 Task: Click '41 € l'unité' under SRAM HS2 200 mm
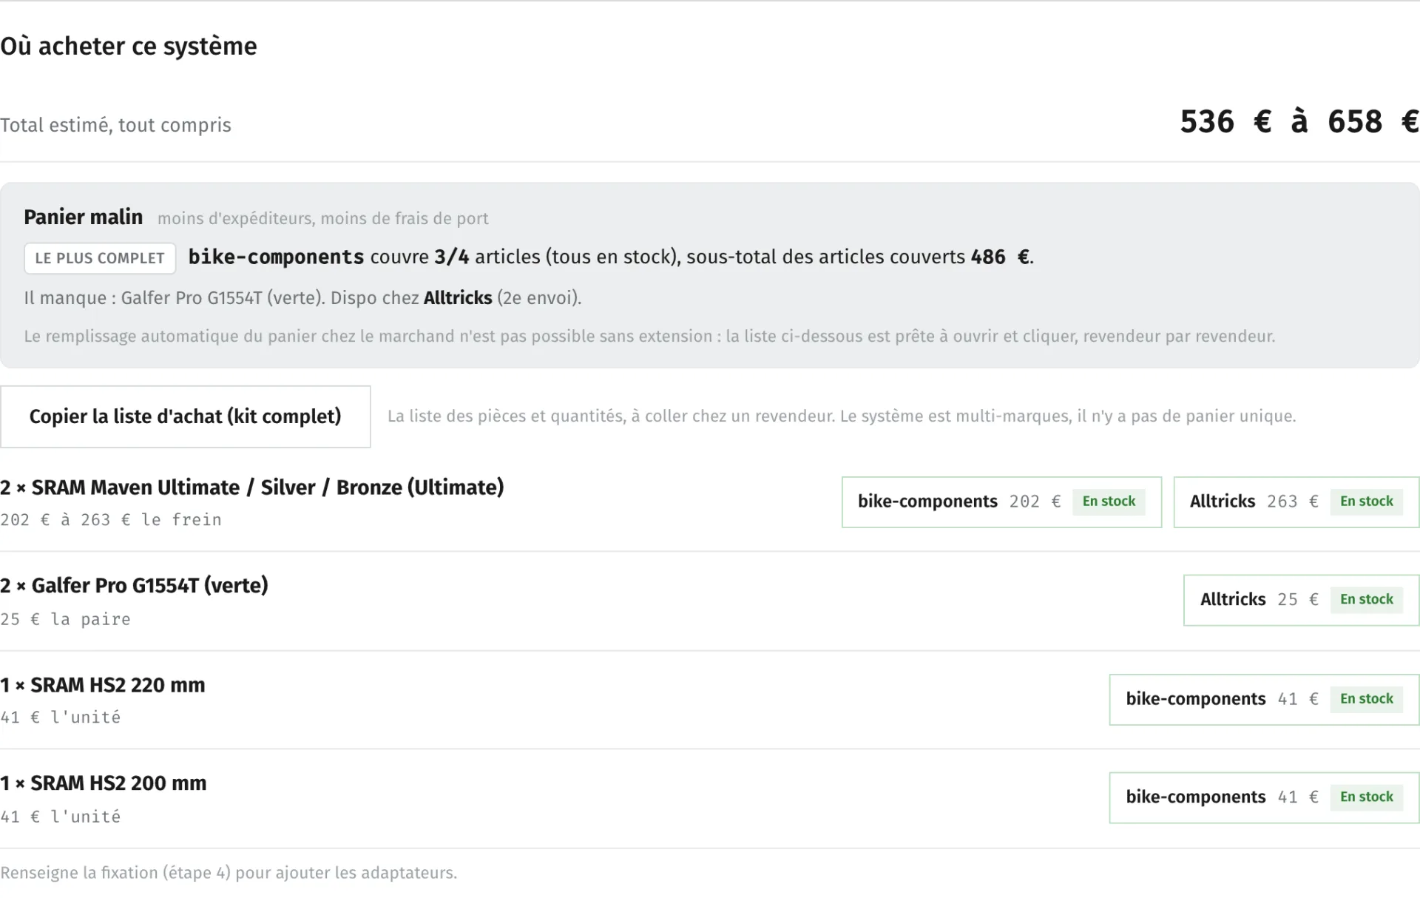(61, 817)
